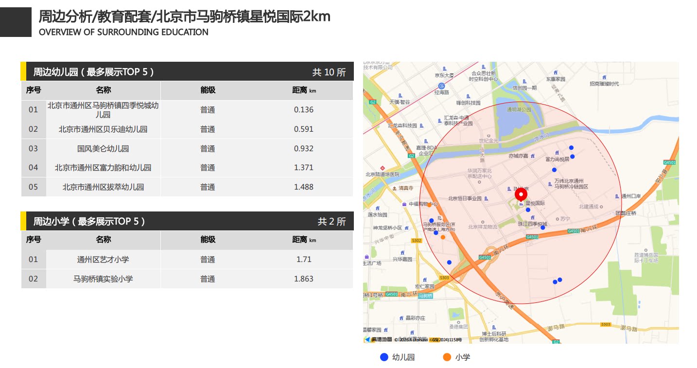Select the 1.863 distance value

(304, 279)
